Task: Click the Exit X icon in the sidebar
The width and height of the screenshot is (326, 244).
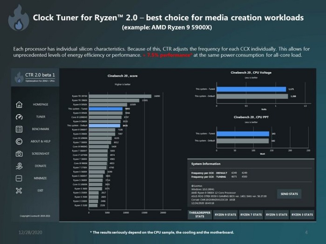Action: pyautogui.click(x=19, y=190)
